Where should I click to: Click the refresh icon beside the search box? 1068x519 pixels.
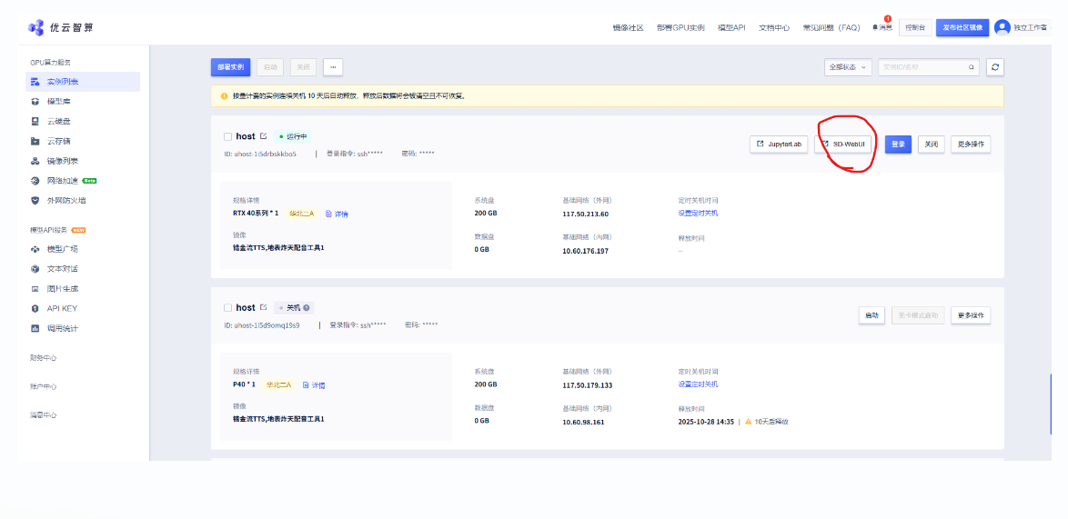[x=996, y=67]
